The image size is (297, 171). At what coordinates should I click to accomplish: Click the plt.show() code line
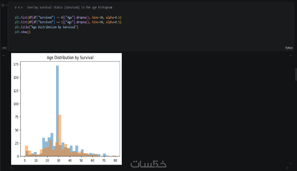coord(23,32)
